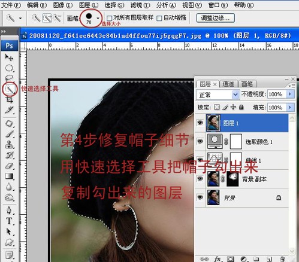299x262 pixels.
Task: Choose Subtract from Selection mode
Action: 58,18
